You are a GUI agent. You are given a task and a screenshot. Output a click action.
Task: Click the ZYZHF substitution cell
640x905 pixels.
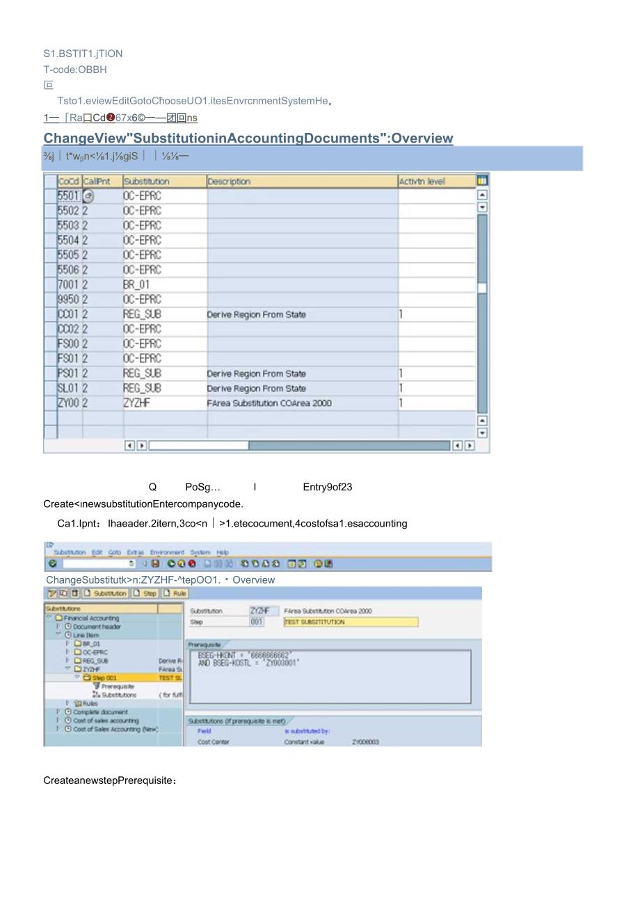tap(165, 403)
